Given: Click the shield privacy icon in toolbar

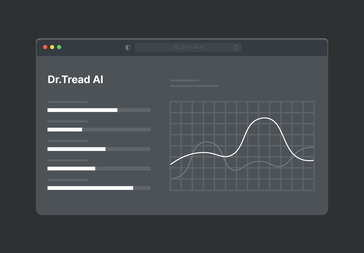Looking at the screenshot, I should pos(128,48).
